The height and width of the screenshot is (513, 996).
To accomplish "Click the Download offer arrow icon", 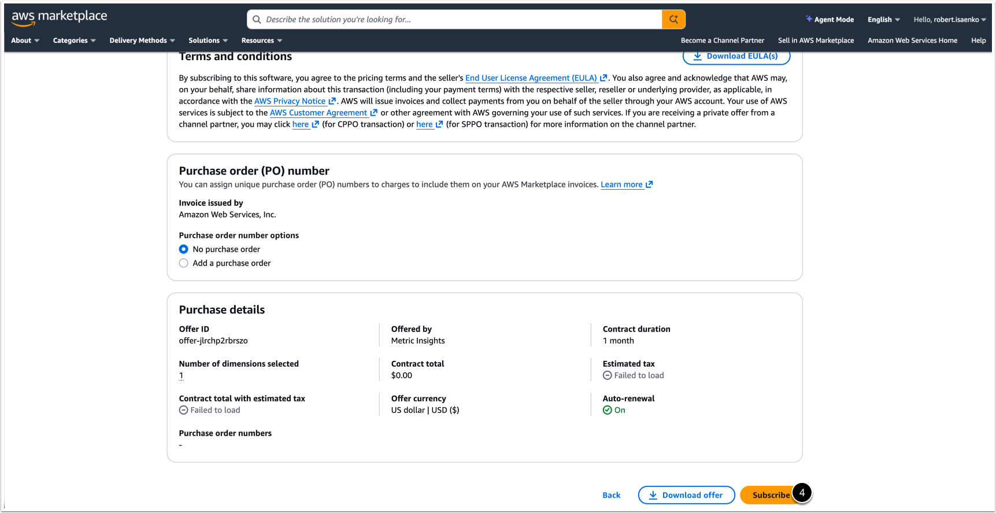I will coord(653,495).
